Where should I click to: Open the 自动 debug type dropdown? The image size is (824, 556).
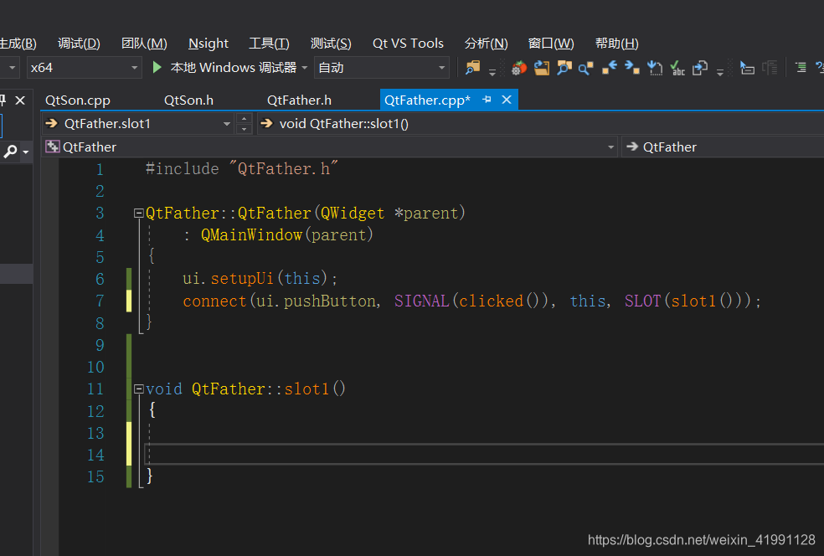coord(382,67)
